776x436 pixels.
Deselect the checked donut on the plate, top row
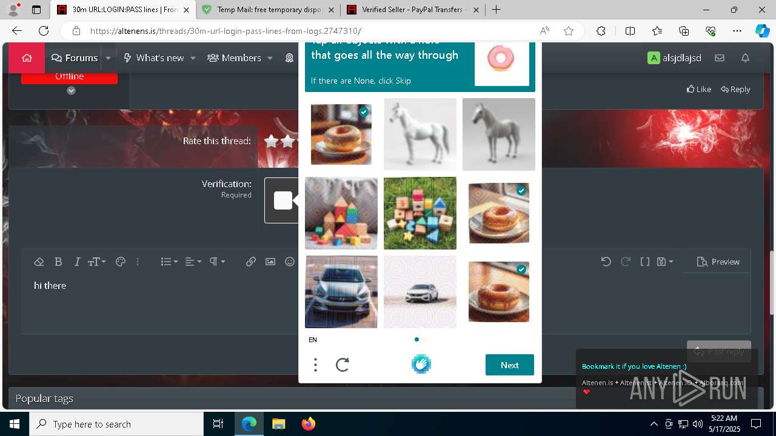pyautogui.click(x=341, y=134)
